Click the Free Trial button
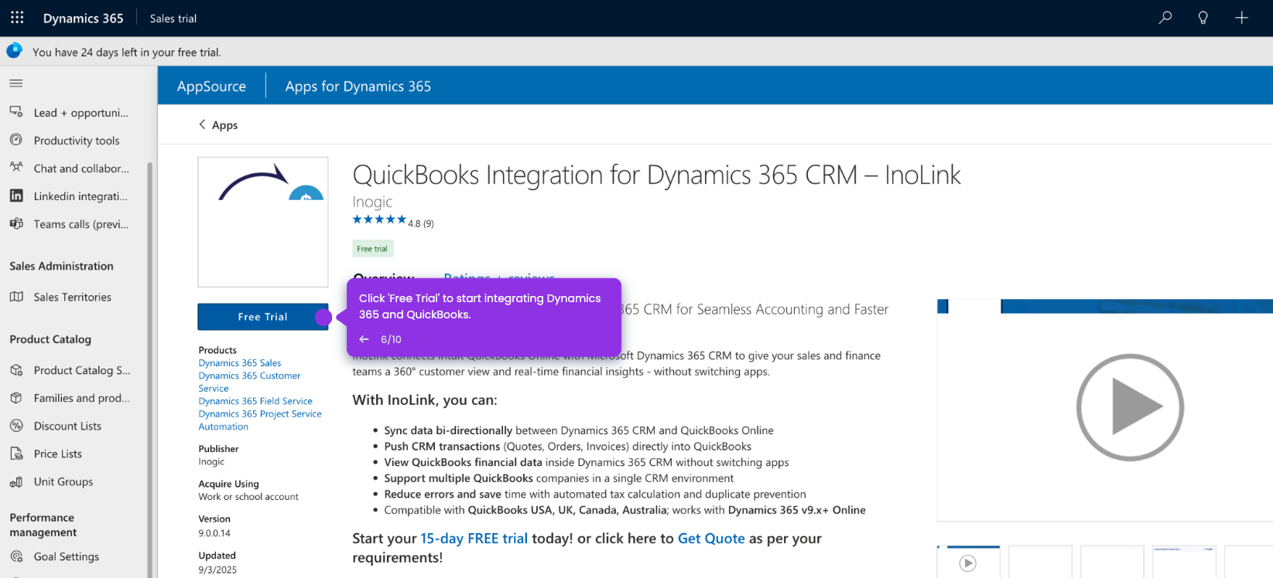The image size is (1273, 578). (263, 317)
